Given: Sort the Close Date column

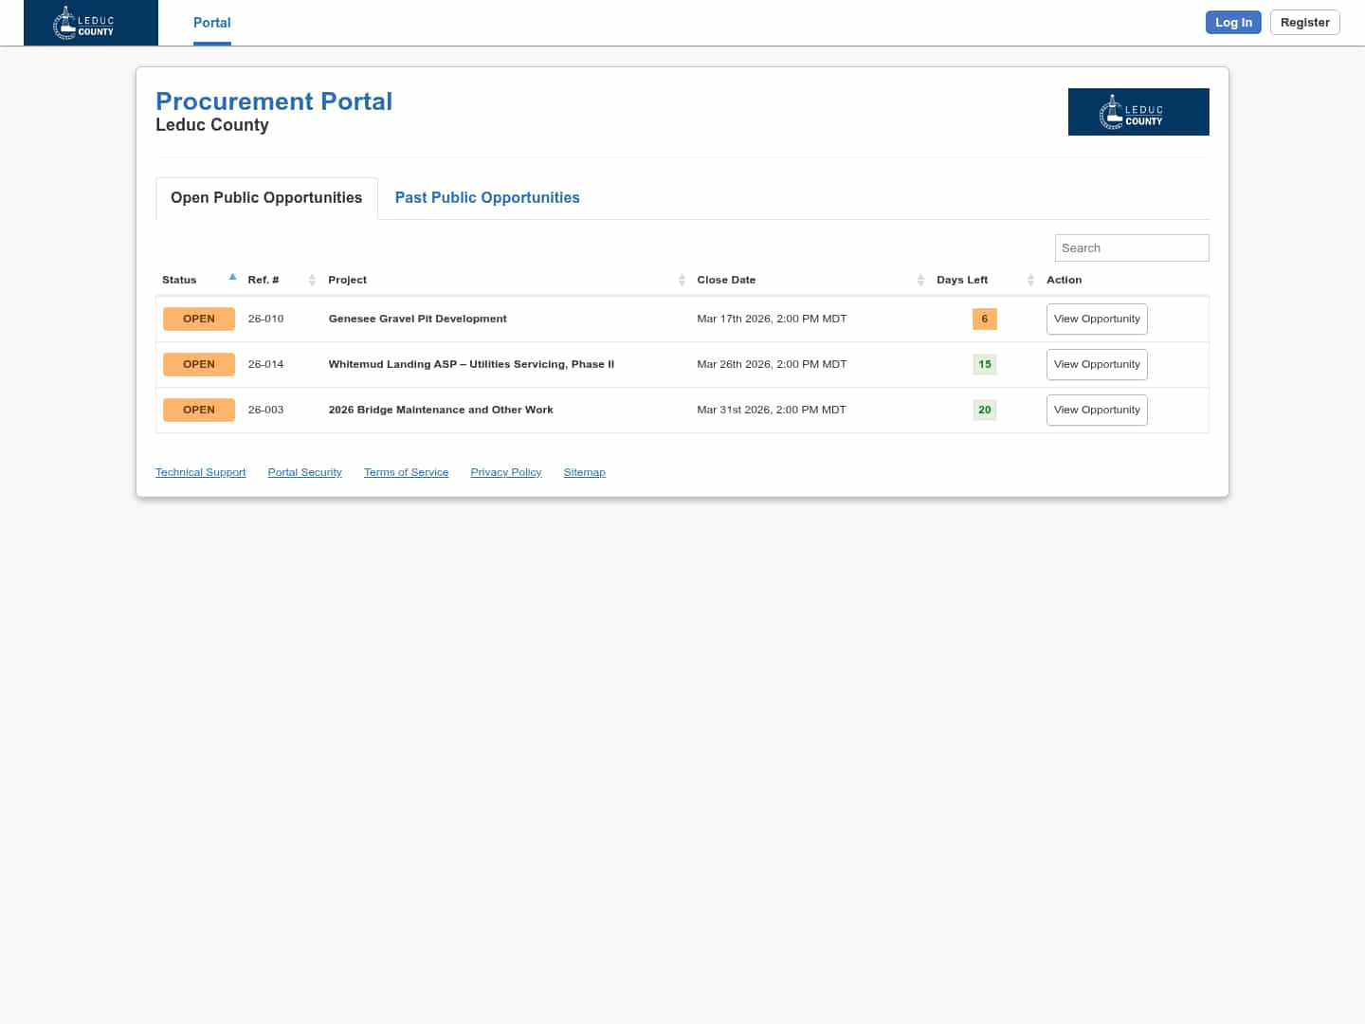Looking at the screenshot, I should pyautogui.click(x=920, y=280).
